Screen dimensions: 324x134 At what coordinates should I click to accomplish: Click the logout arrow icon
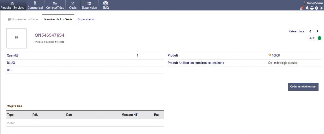pyautogui.click(x=321, y=8)
